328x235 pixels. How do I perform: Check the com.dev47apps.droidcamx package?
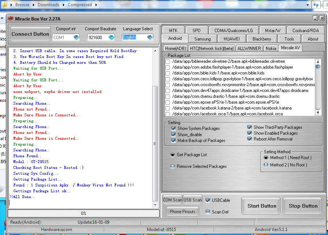[168, 91]
